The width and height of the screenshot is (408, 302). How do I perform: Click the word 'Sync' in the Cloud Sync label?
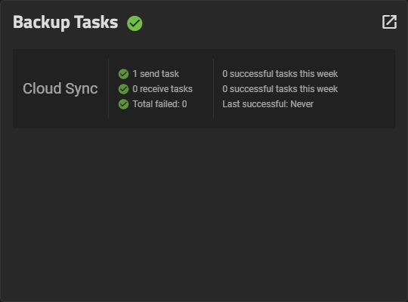[82, 89]
